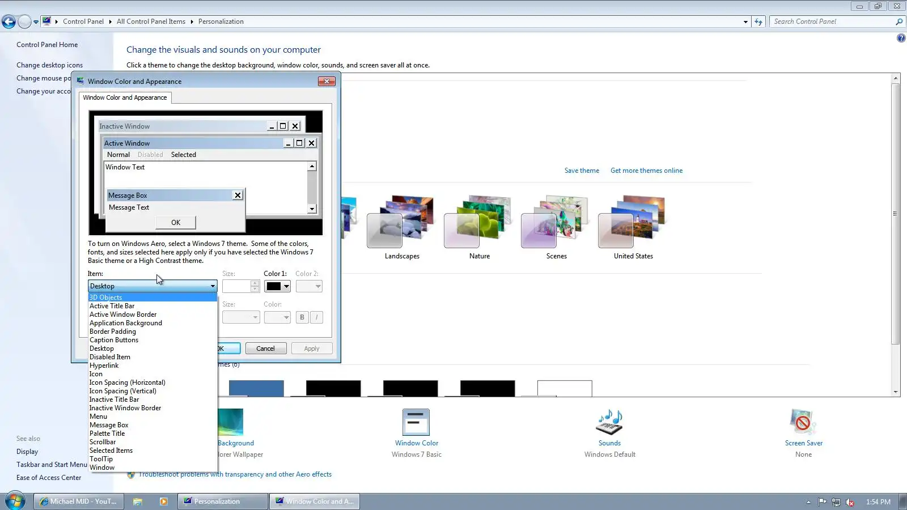This screenshot has width=907, height=510.
Task: Click the themes list scrollbar down arrow
Action: click(x=896, y=392)
